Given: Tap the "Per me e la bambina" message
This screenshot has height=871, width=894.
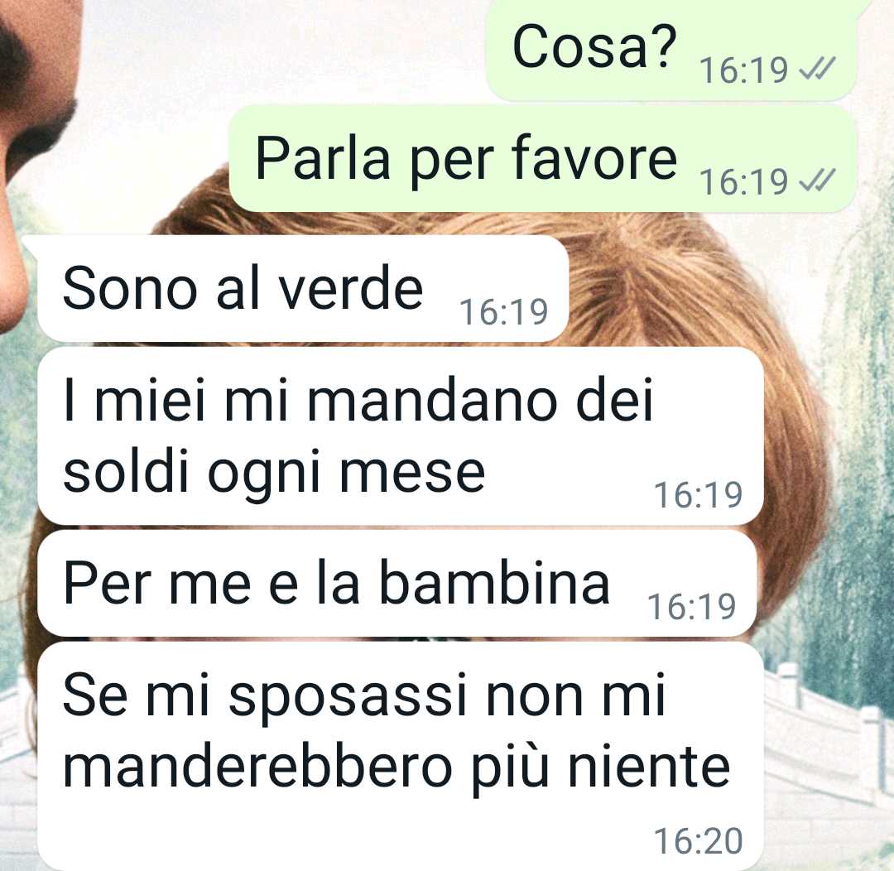Looking at the screenshot, I should (397, 583).
